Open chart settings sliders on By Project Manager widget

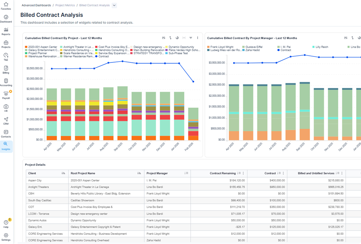point(346,38)
